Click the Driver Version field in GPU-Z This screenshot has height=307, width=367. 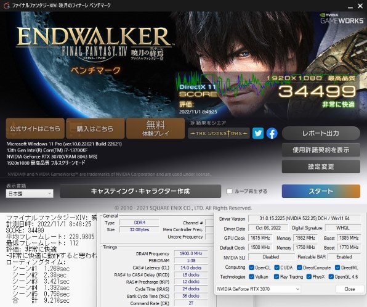(x=304, y=218)
